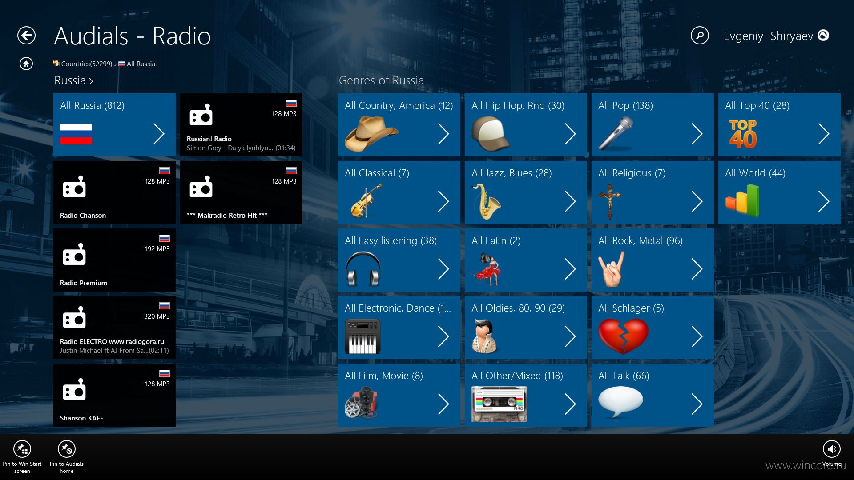The image size is (854, 480).
Task: Expand All Classical (7) chevron
Action: click(443, 201)
